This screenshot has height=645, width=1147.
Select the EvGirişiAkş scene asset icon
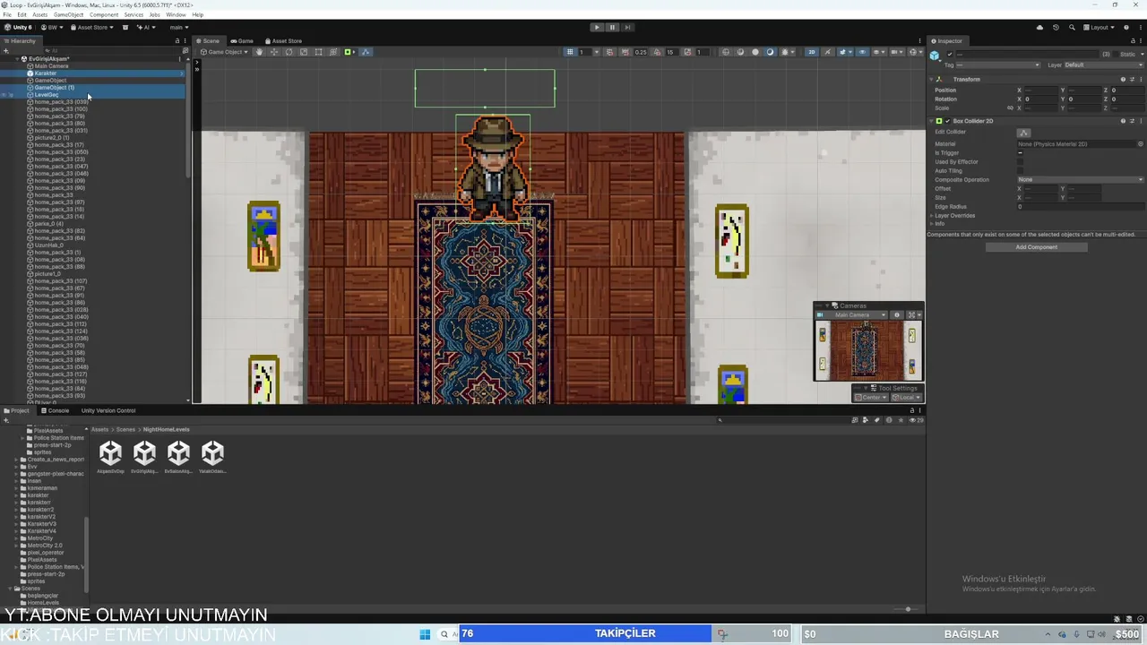pyautogui.click(x=144, y=452)
